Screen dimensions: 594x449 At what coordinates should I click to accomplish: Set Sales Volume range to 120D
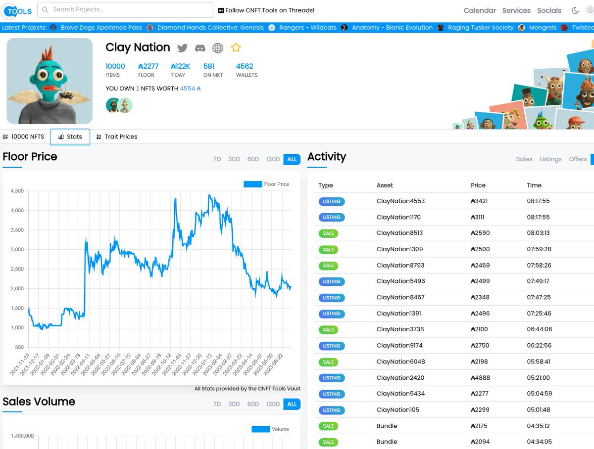coord(273,404)
